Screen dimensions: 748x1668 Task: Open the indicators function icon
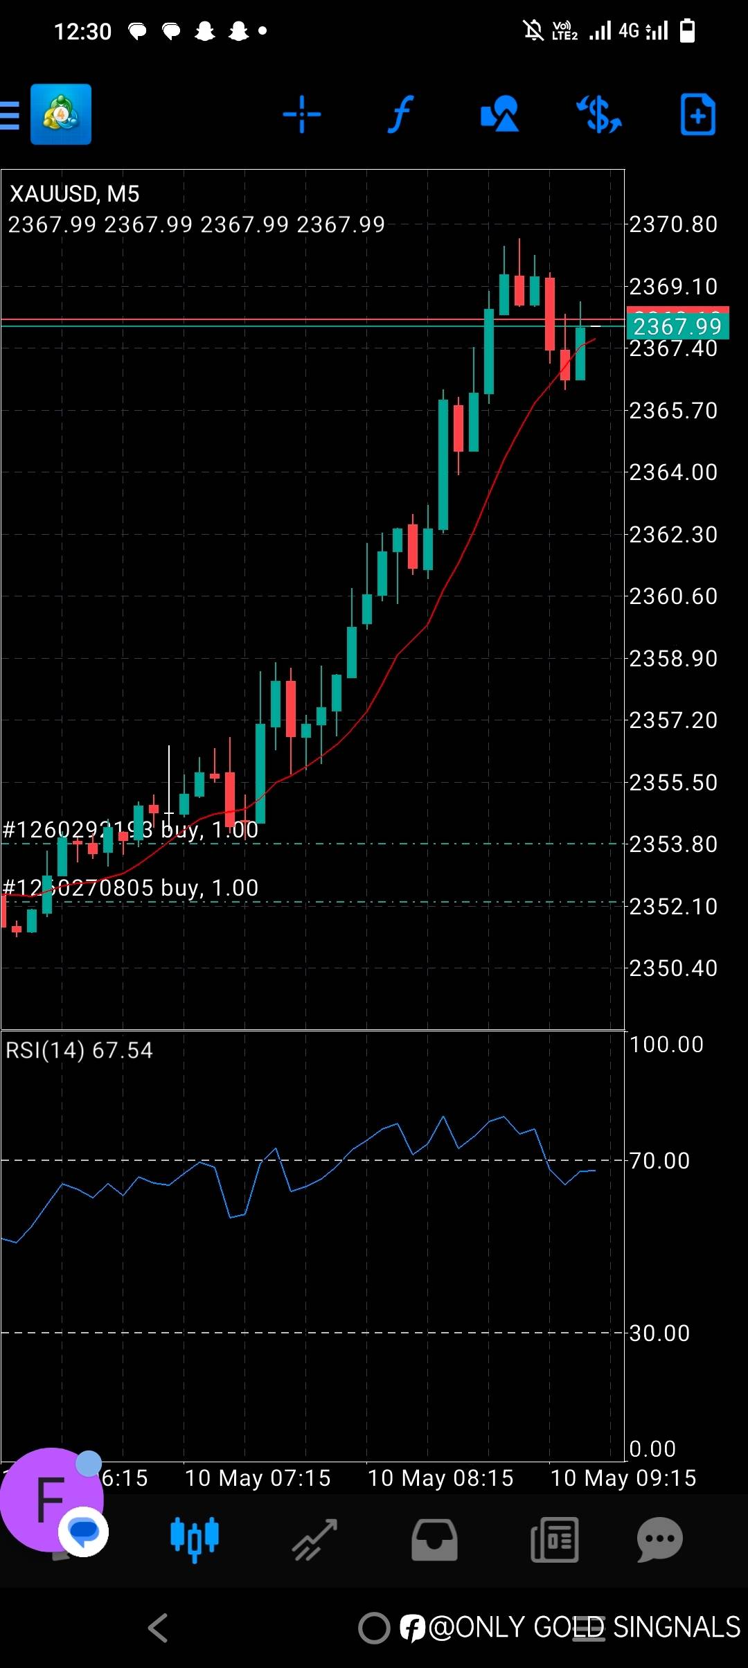click(400, 114)
